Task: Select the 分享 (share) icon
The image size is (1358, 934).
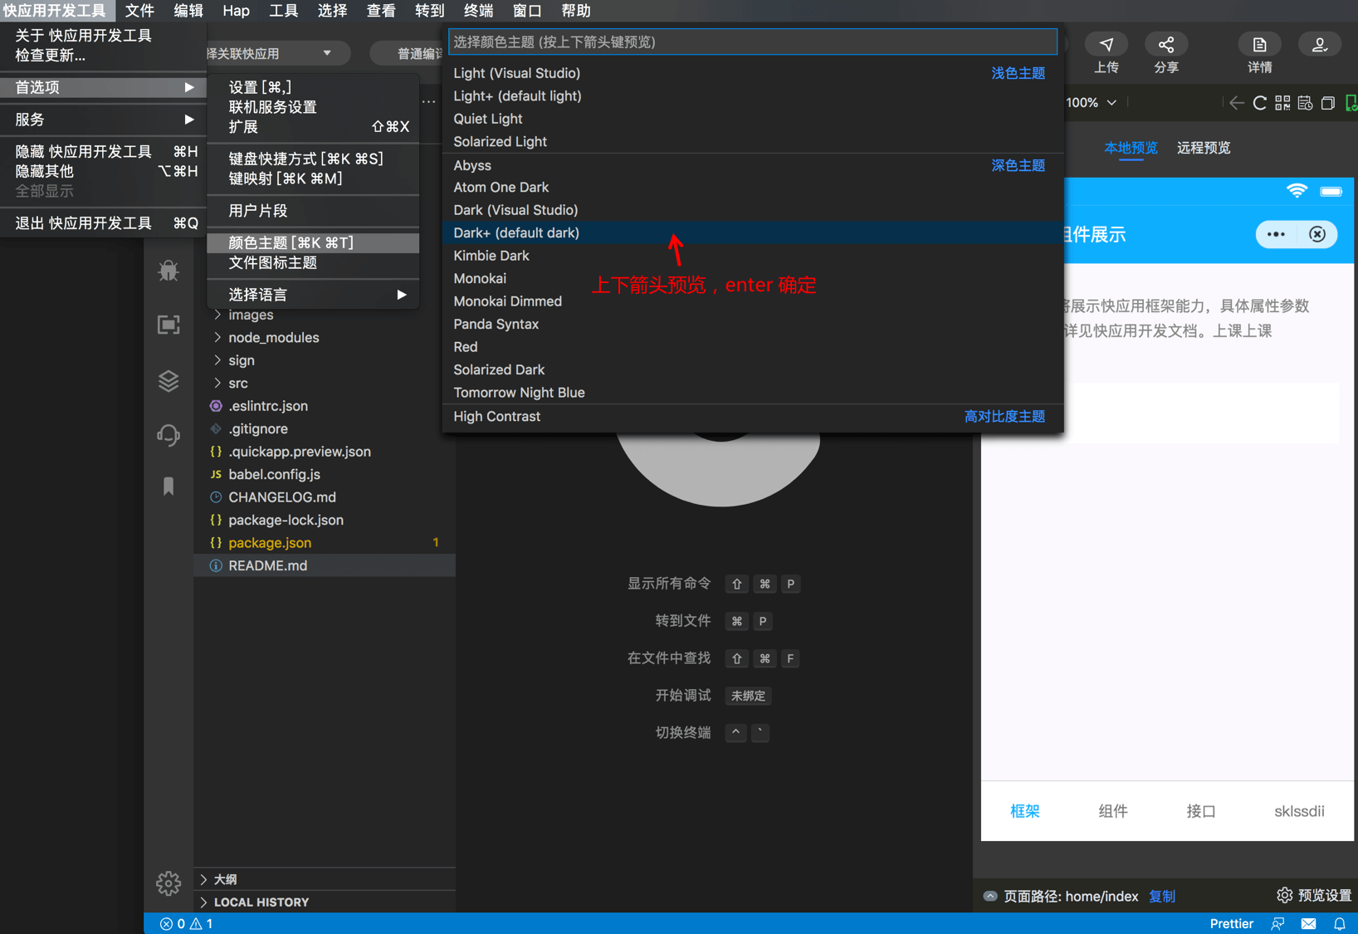Action: pyautogui.click(x=1166, y=44)
